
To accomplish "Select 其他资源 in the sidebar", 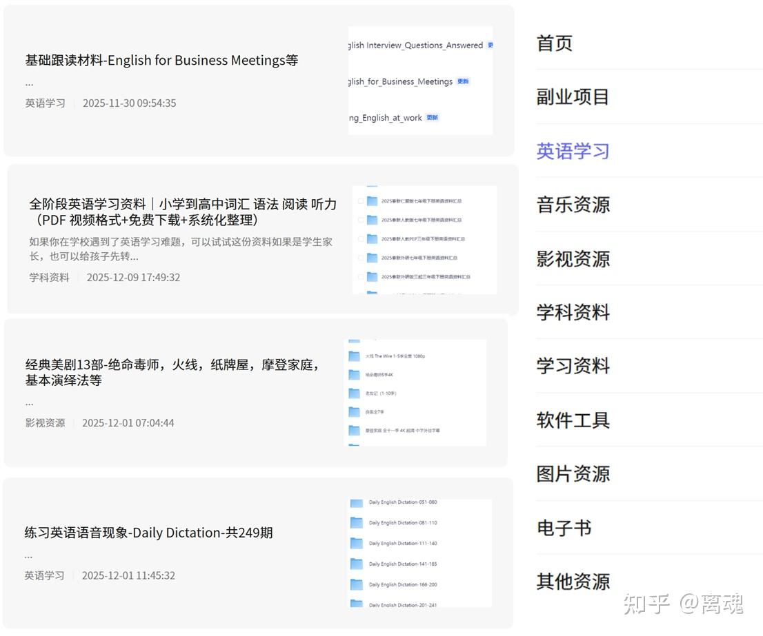I will (x=573, y=581).
